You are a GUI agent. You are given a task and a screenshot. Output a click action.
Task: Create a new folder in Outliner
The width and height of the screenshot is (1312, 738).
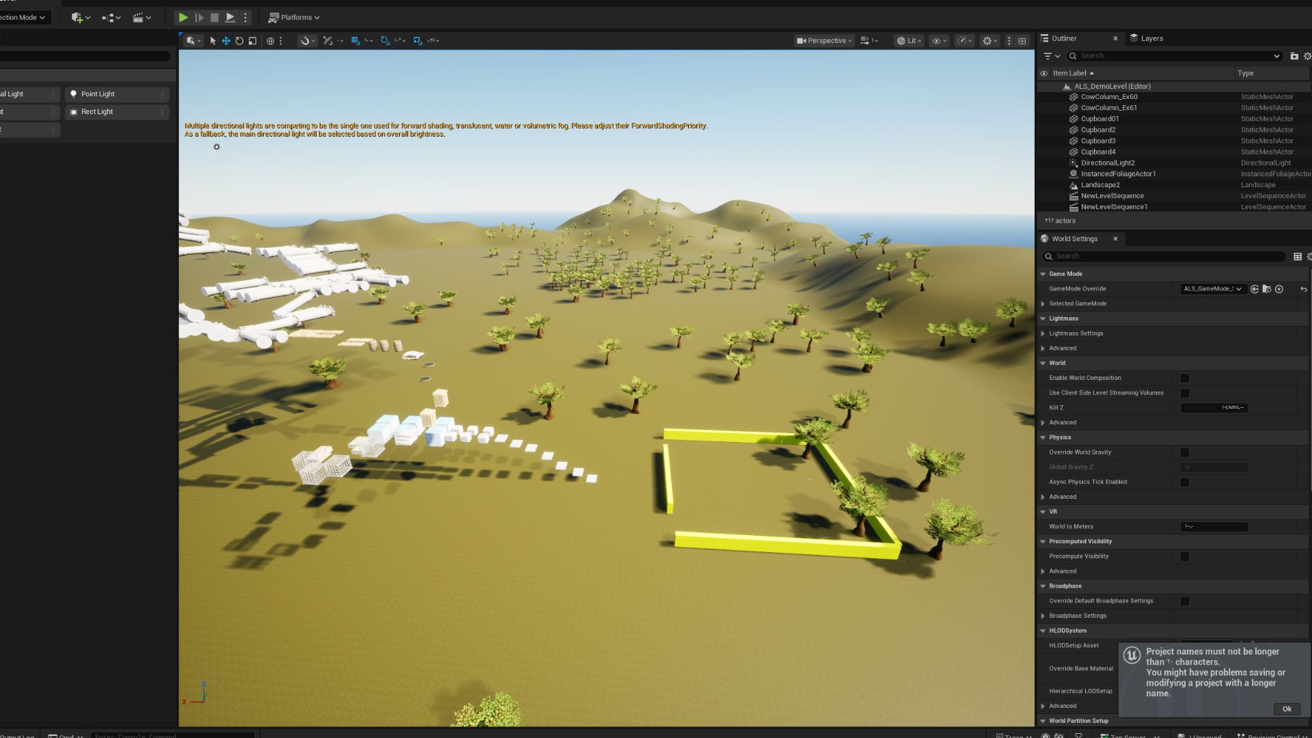(1294, 56)
